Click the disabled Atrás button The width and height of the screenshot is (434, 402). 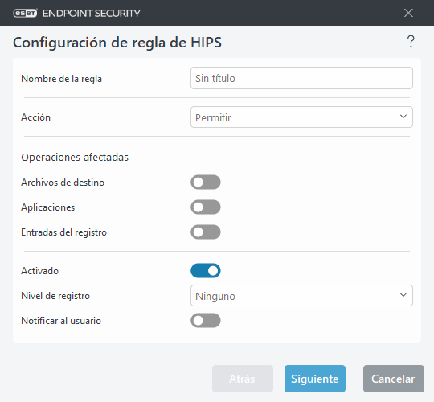(x=243, y=379)
